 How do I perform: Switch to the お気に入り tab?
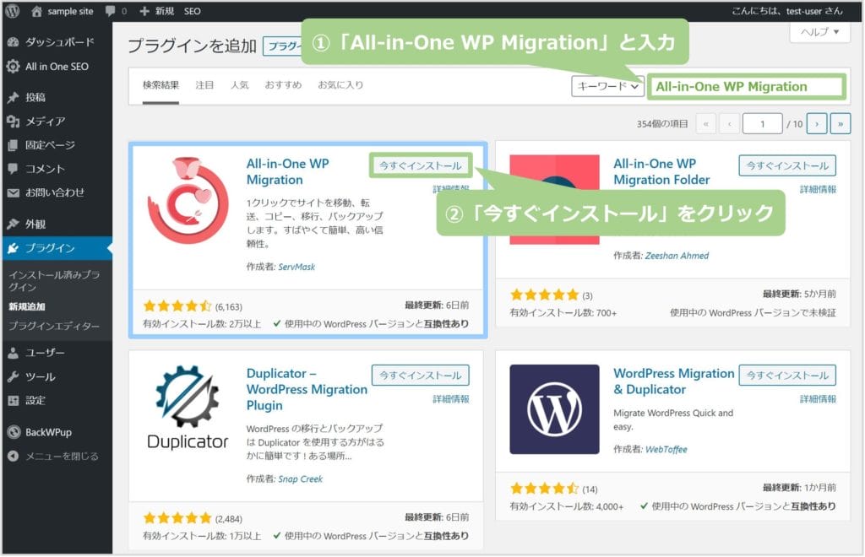coord(340,85)
